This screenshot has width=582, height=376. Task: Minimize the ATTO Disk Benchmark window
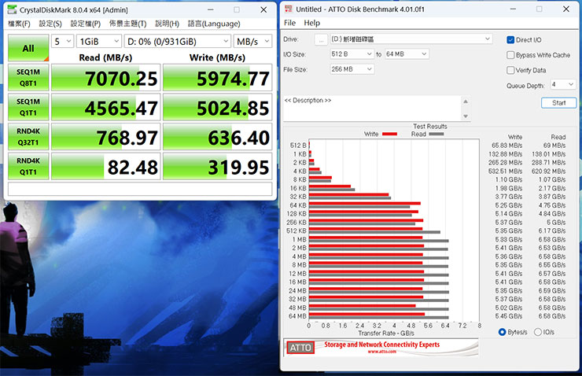(x=513, y=9)
